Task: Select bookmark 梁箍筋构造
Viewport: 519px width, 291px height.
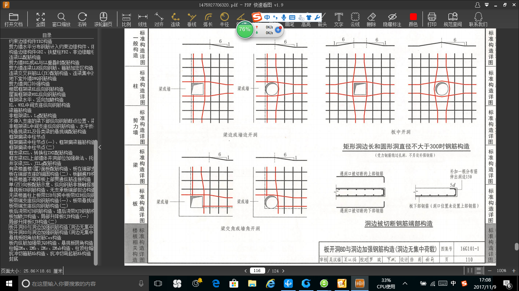Action: tap(20, 110)
